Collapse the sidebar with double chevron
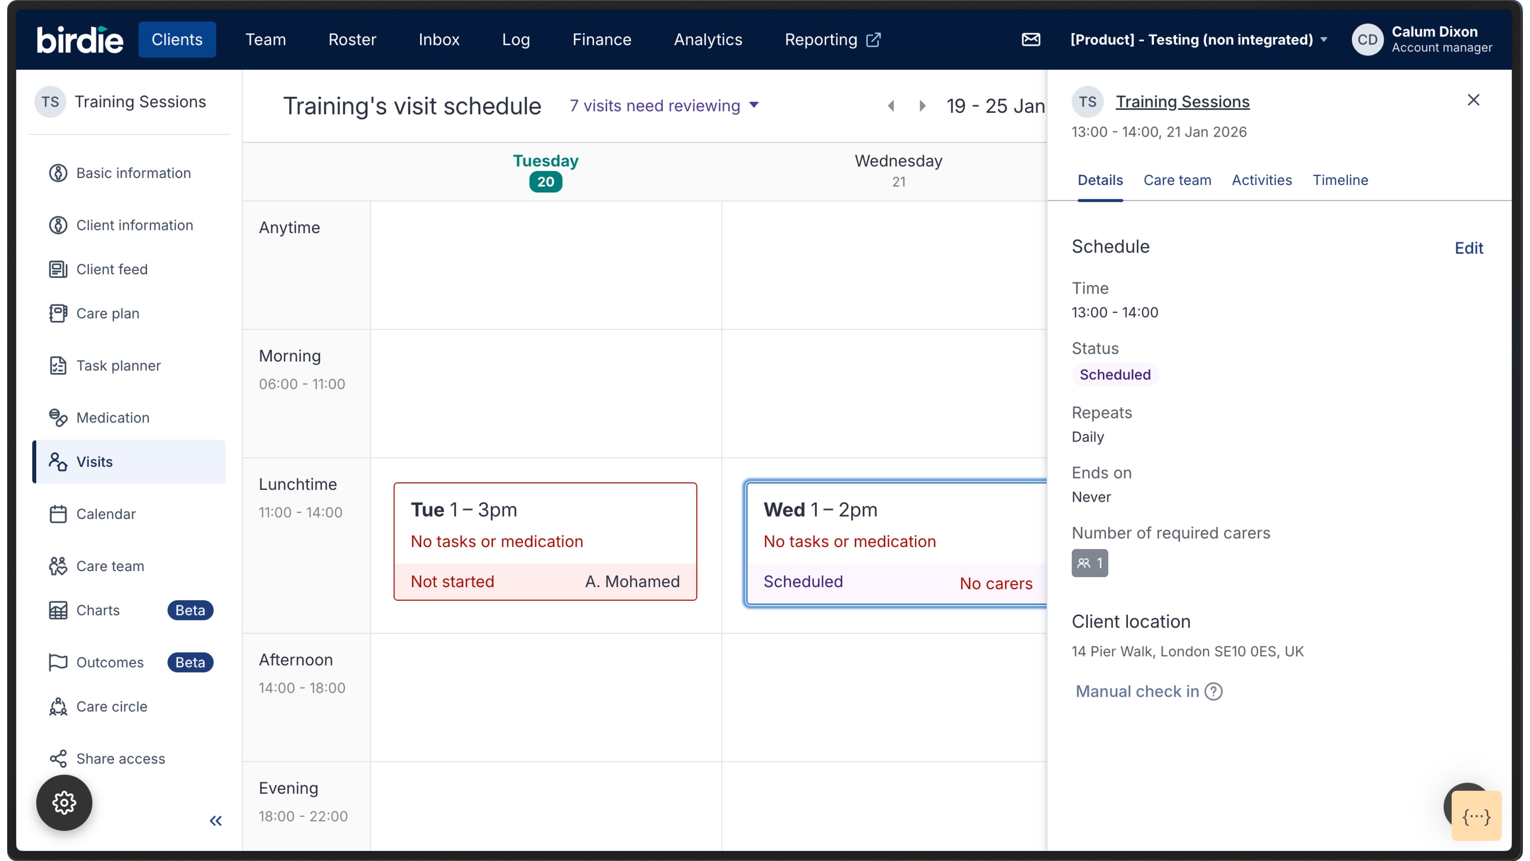Viewport: 1530px width, 861px height. pyautogui.click(x=216, y=821)
